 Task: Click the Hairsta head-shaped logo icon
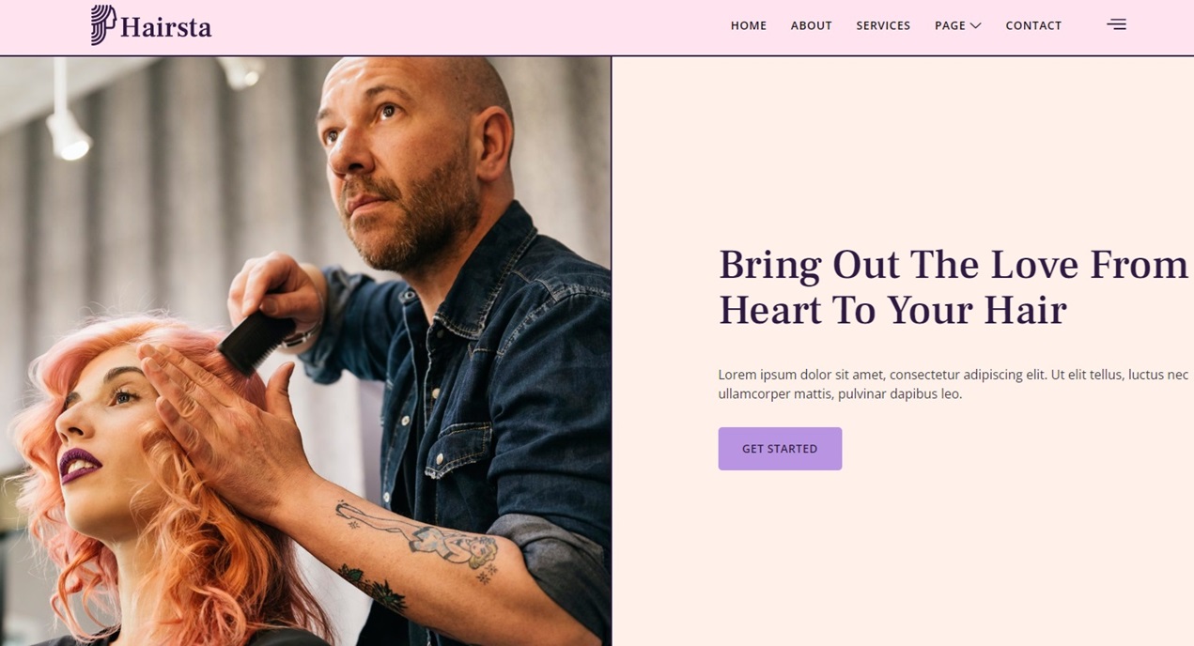(x=103, y=25)
